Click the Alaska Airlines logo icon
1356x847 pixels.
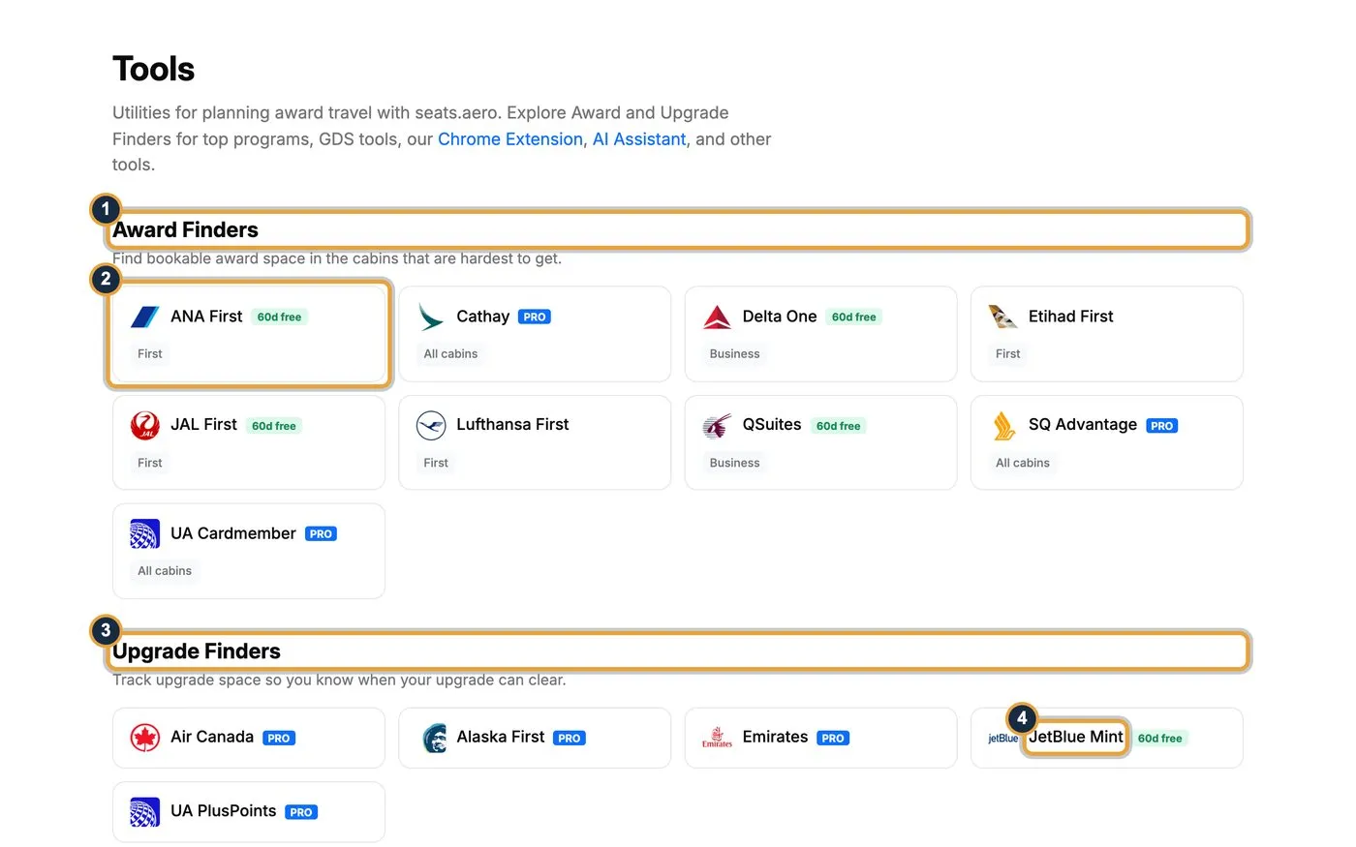point(434,738)
